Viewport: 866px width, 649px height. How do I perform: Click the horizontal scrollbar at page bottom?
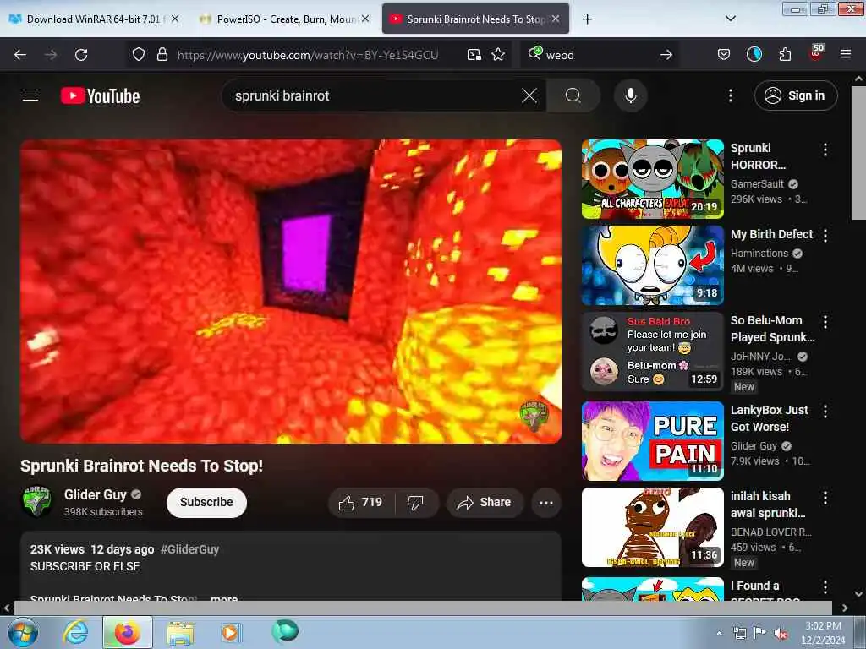(423, 608)
